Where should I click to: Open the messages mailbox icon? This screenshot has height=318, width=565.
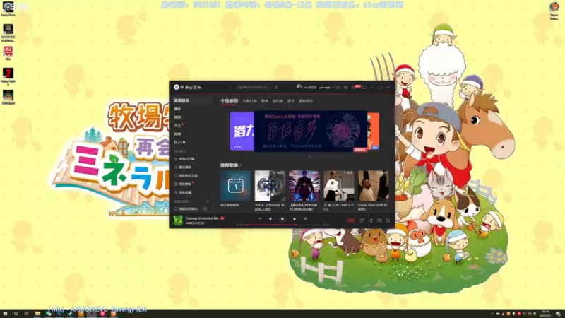coord(354,87)
